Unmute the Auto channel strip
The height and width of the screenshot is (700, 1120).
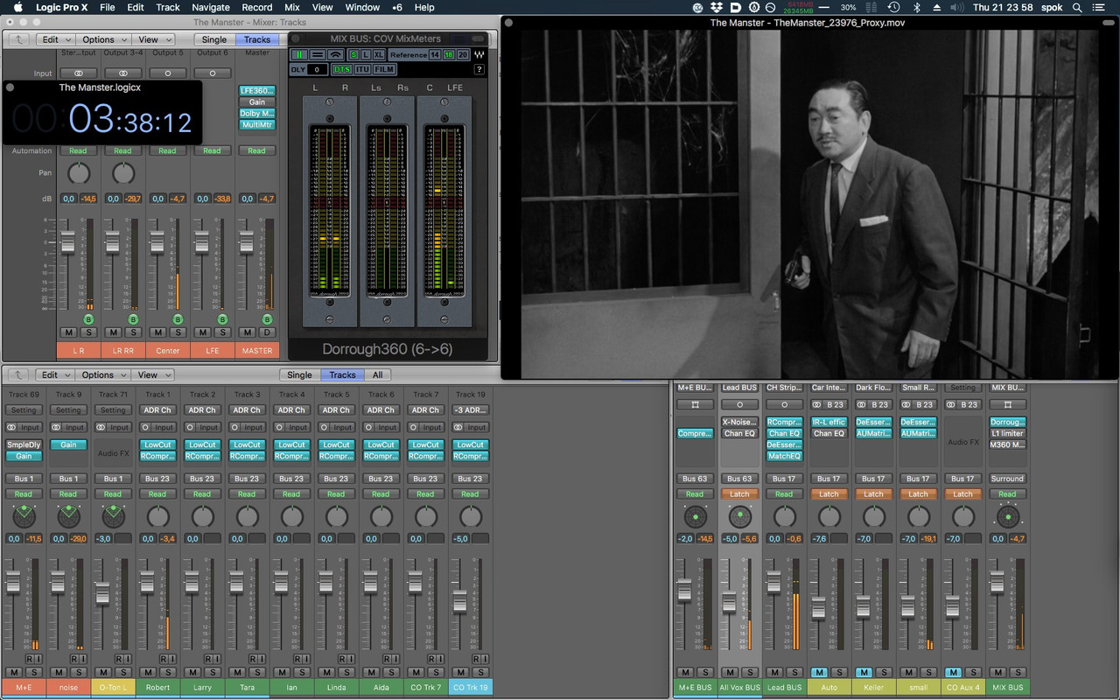coord(819,672)
